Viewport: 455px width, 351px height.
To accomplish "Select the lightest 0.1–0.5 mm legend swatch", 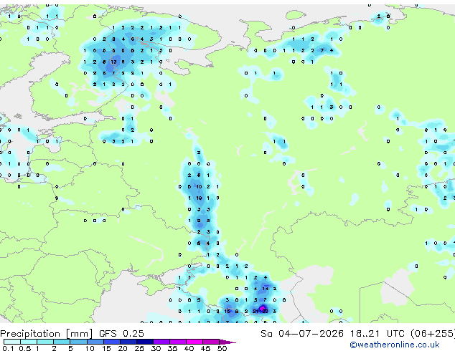I will pos(12,342).
